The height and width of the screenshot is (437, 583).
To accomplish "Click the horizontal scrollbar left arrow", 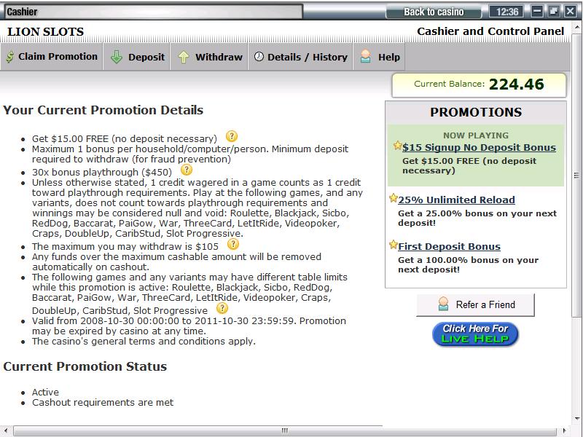I will (x=6, y=430).
